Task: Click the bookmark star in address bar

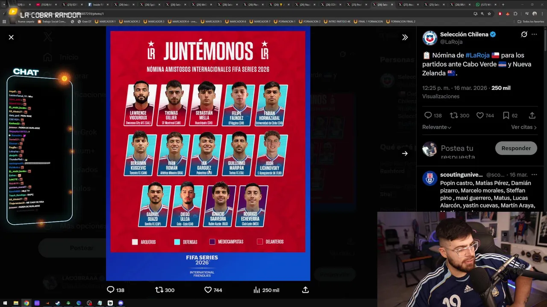Action: (x=489, y=14)
